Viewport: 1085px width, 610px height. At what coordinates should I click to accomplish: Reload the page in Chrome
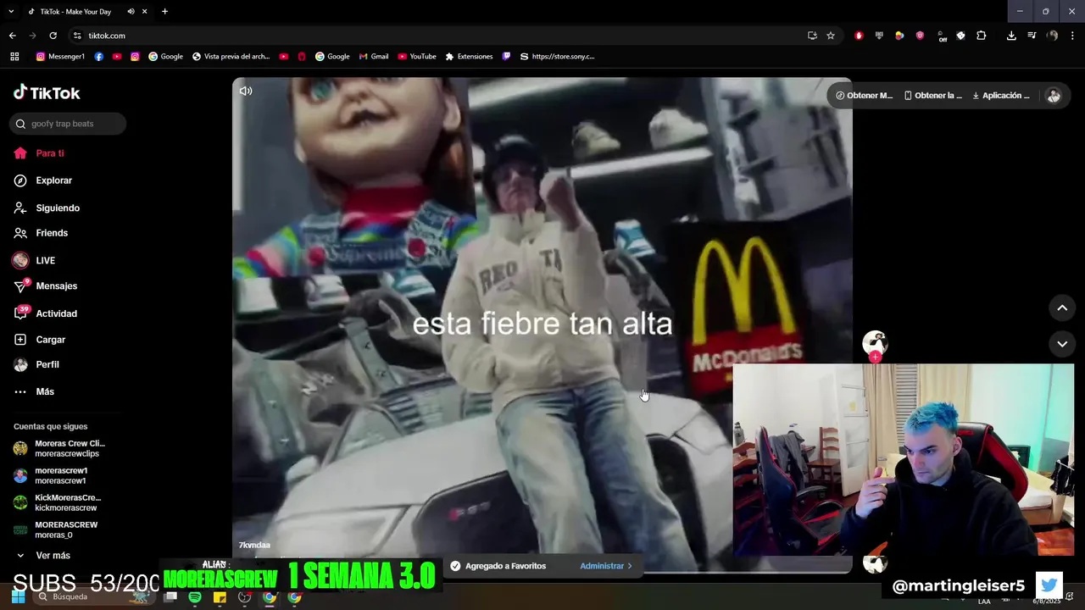53,36
